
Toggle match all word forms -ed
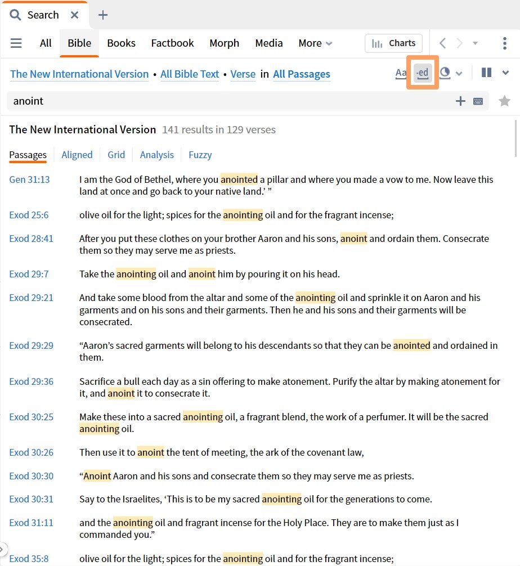pos(423,73)
